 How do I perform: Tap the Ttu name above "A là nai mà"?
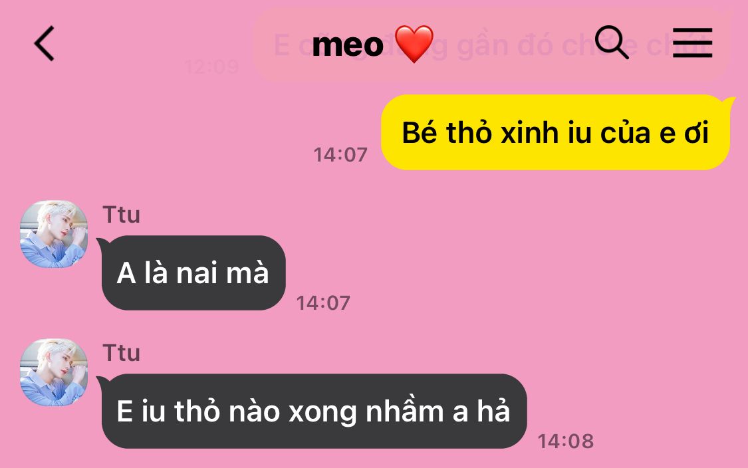click(x=121, y=215)
